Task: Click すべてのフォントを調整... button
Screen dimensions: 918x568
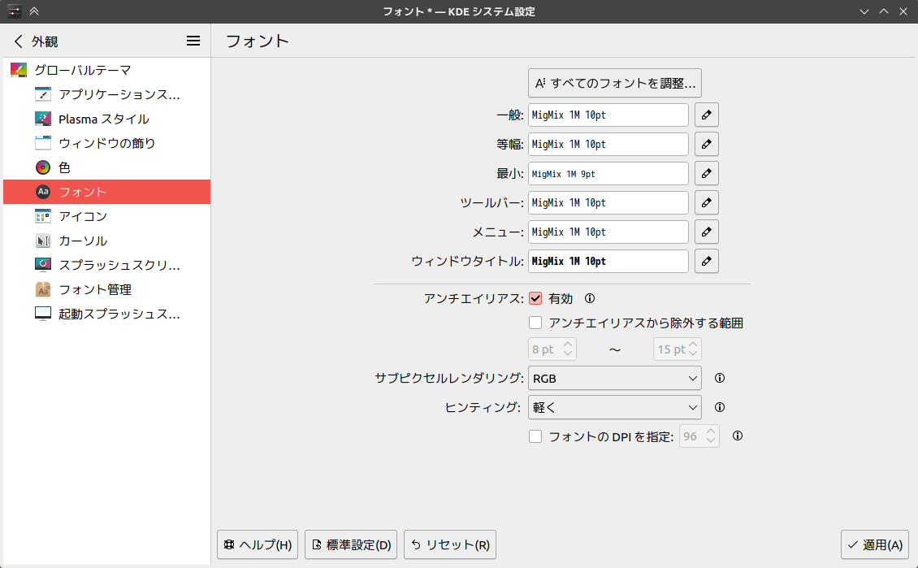Action: click(x=615, y=83)
